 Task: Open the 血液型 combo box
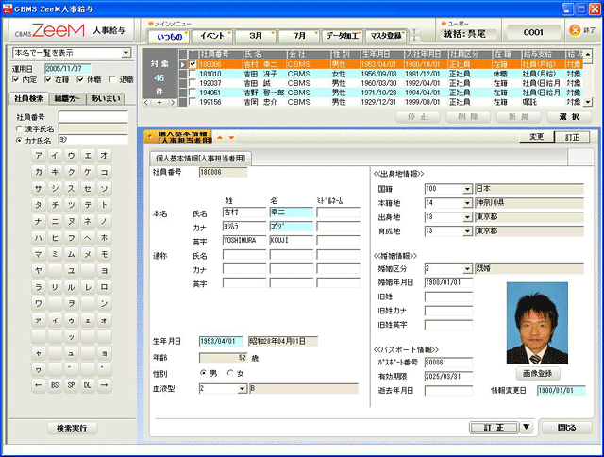point(242,388)
